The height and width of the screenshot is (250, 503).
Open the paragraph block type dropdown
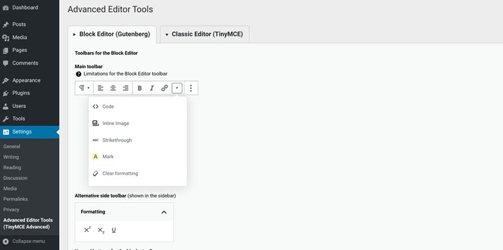pyautogui.click(x=84, y=88)
